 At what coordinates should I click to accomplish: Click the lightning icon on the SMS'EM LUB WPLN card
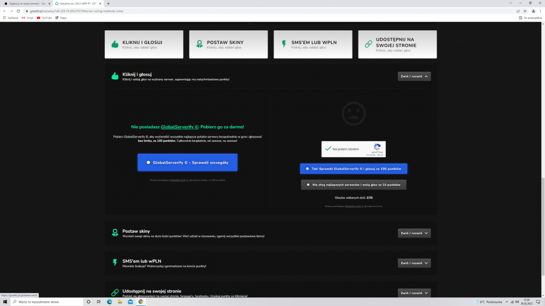(x=284, y=43)
